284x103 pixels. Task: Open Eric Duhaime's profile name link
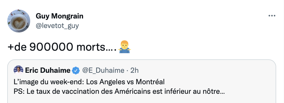pyautogui.click(x=48, y=70)
